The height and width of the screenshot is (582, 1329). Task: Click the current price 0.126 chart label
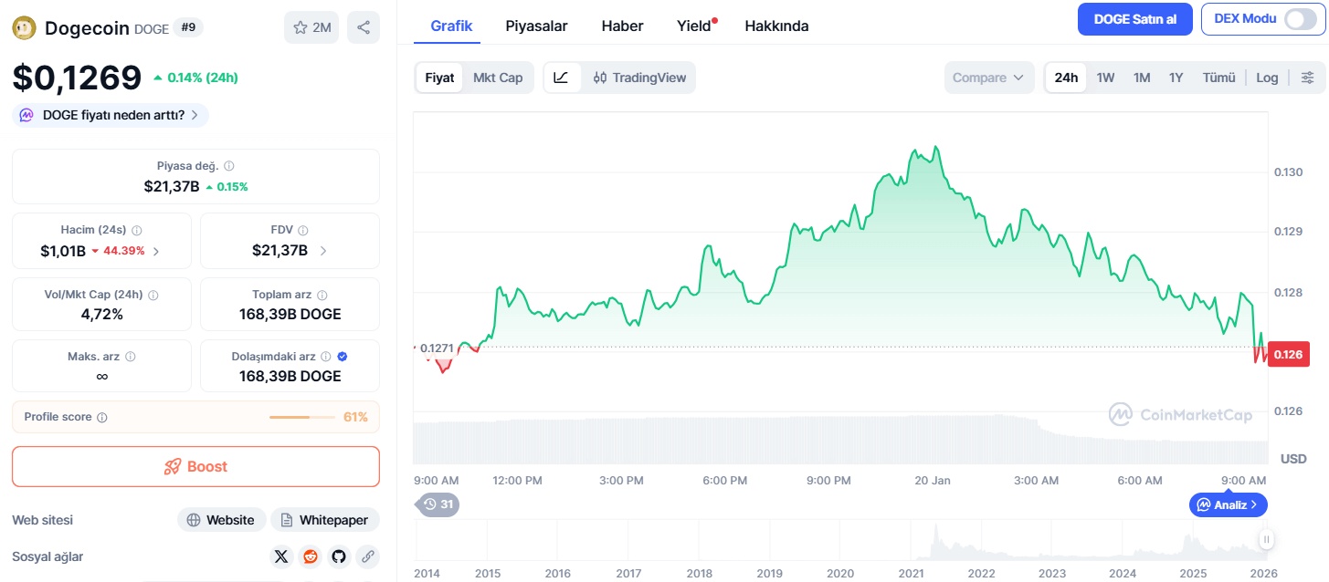(x=1288, y=354)
